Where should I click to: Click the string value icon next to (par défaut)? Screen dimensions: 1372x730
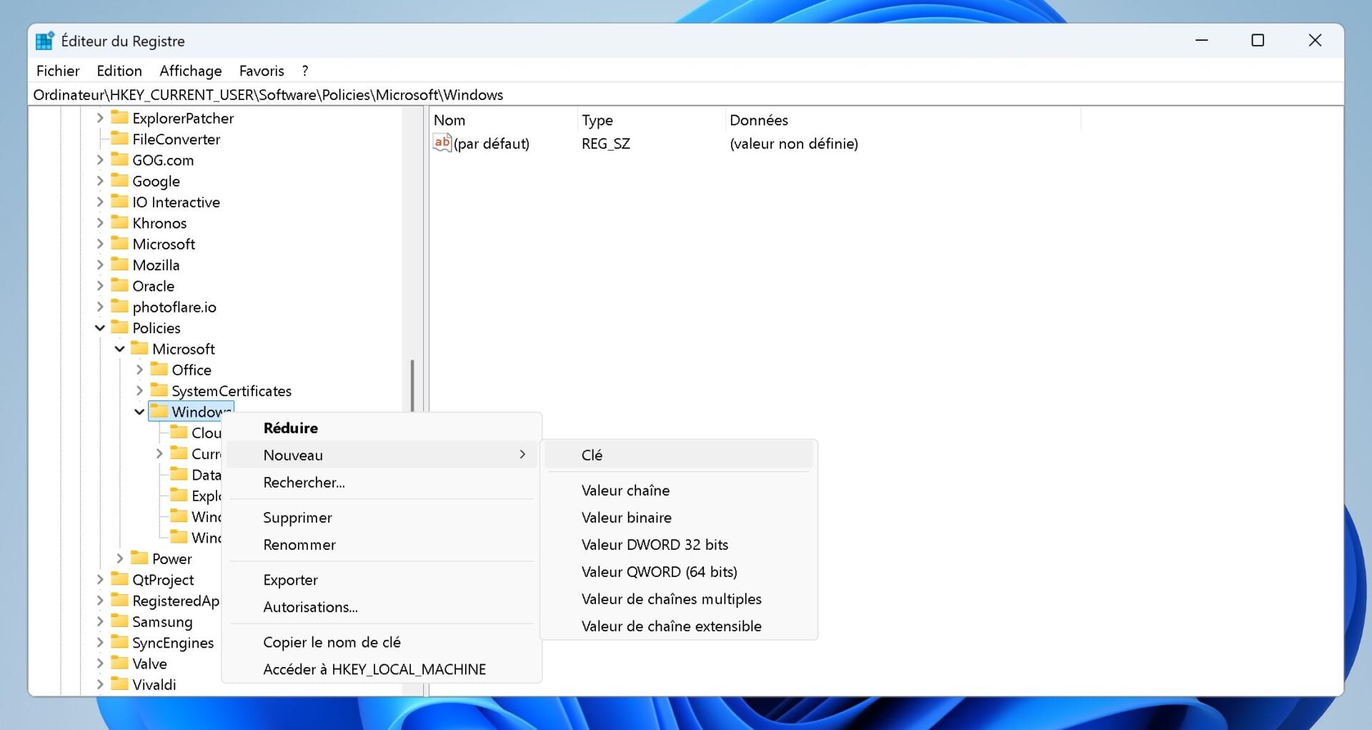tap(442, 143)
